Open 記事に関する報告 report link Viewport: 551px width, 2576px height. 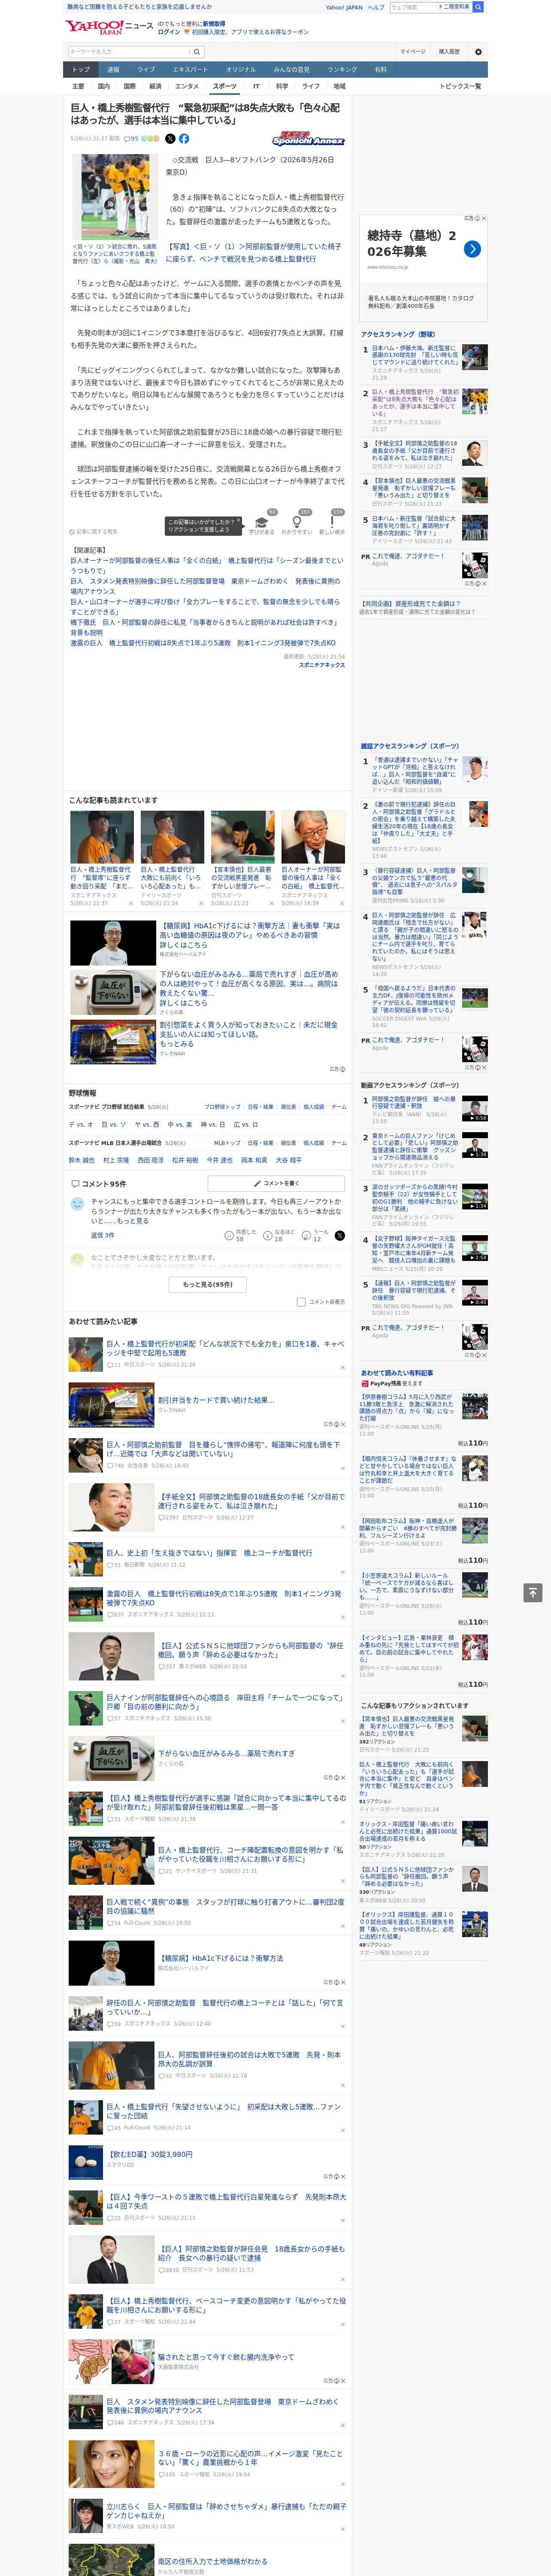pyautogui.click(x=94, y=532)
